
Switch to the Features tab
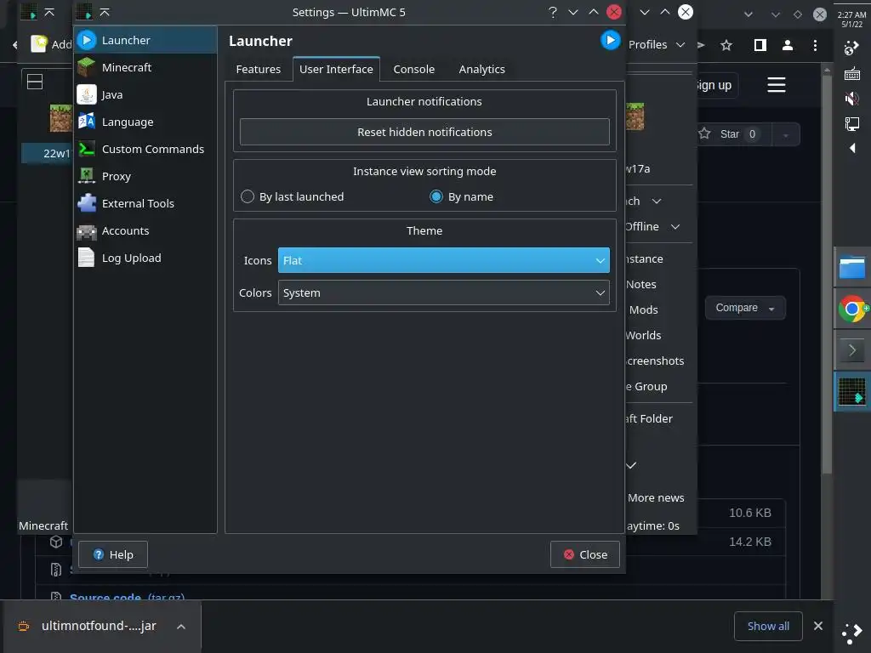[259, 70]
